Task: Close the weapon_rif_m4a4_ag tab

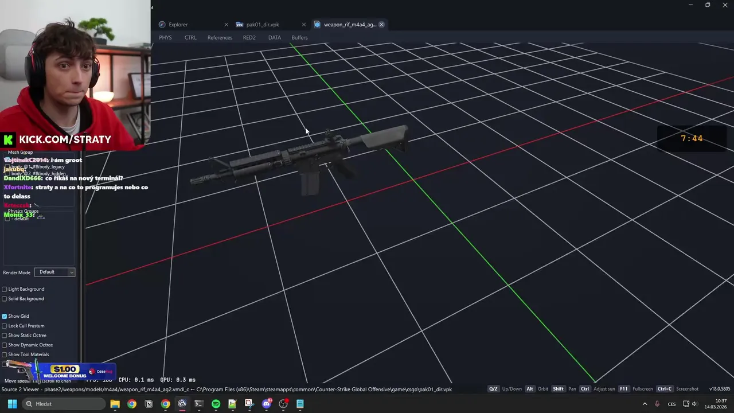Action: 381,25
